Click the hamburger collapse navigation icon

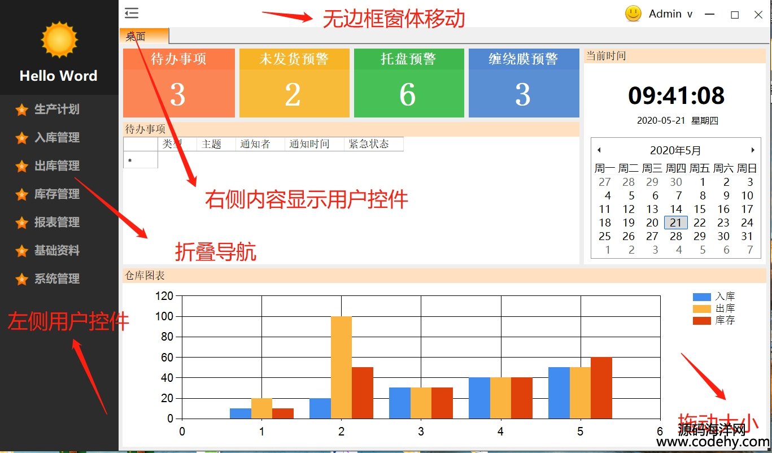click(132, 13)
